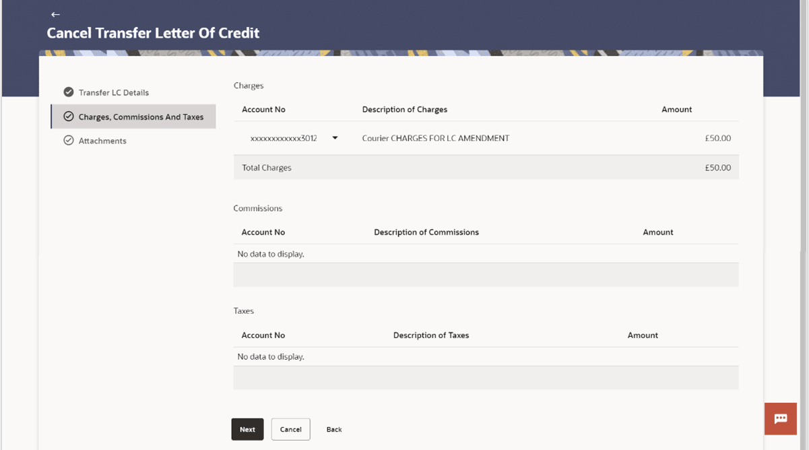Click the £50.00 amount in the charges row
Image resolution: width=809 pixels, height=450 pixels.
[718, 137]
